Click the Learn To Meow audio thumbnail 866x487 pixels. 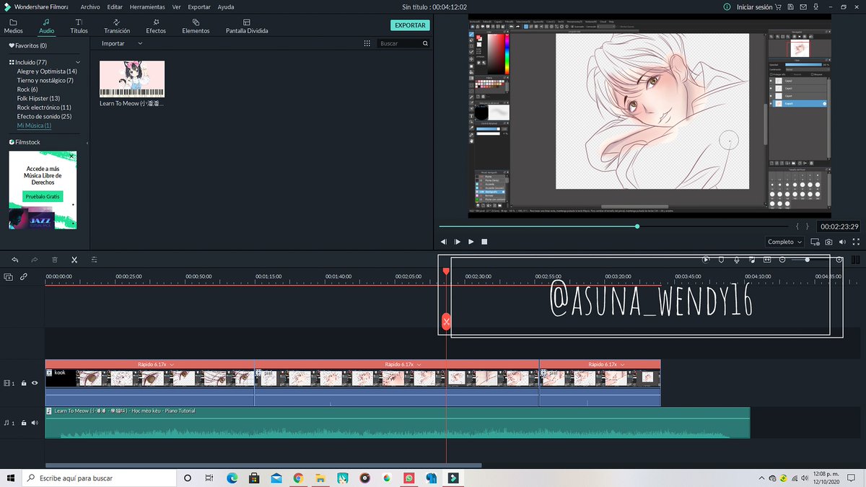(x=132, y=79)
